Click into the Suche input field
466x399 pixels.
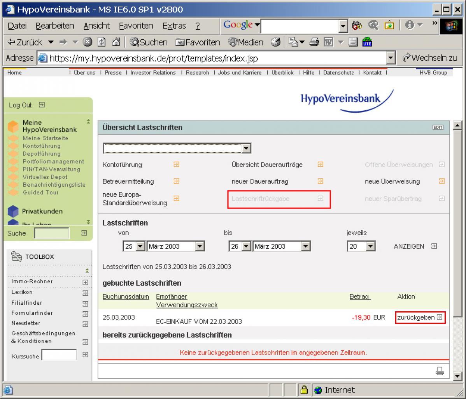coord(52,233)
